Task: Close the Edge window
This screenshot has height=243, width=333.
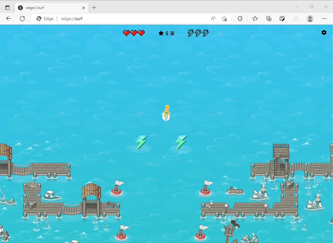Action: click(326, 6)
